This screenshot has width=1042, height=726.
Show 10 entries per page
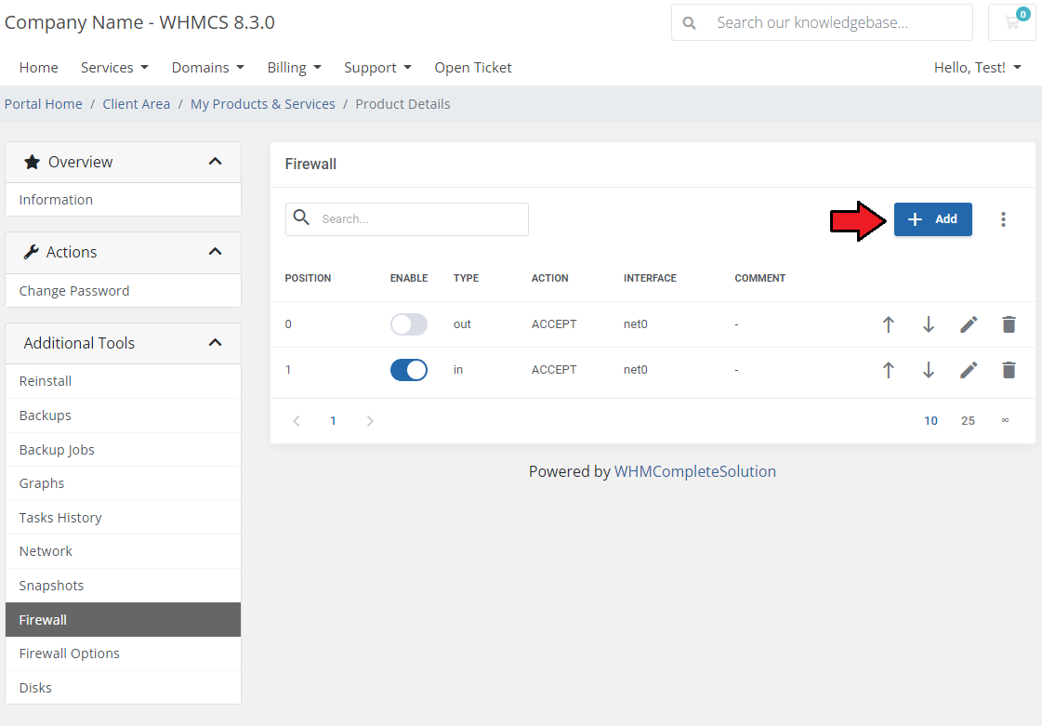click(x=931, y=421)
